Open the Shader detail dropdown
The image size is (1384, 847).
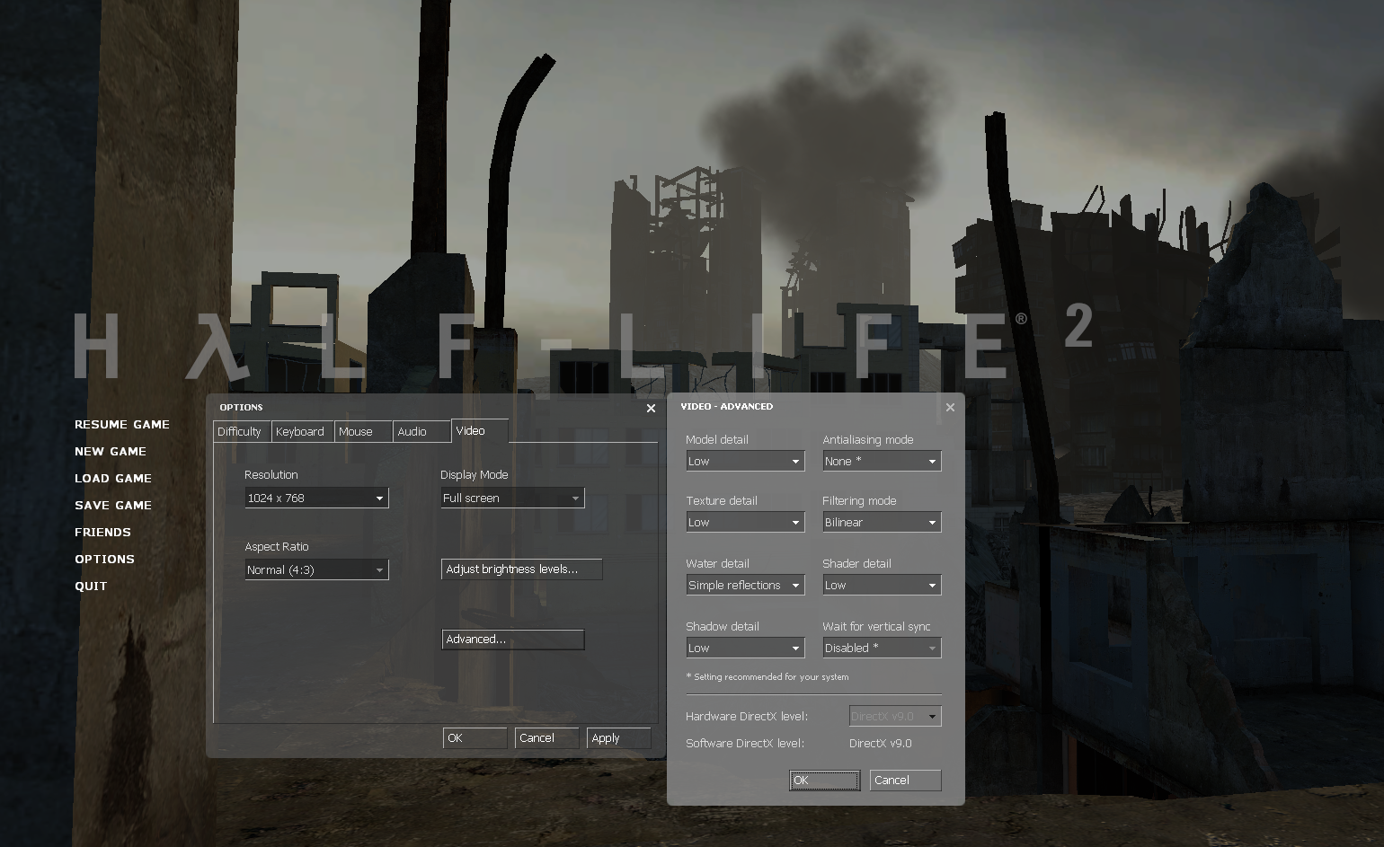(882, 585)
